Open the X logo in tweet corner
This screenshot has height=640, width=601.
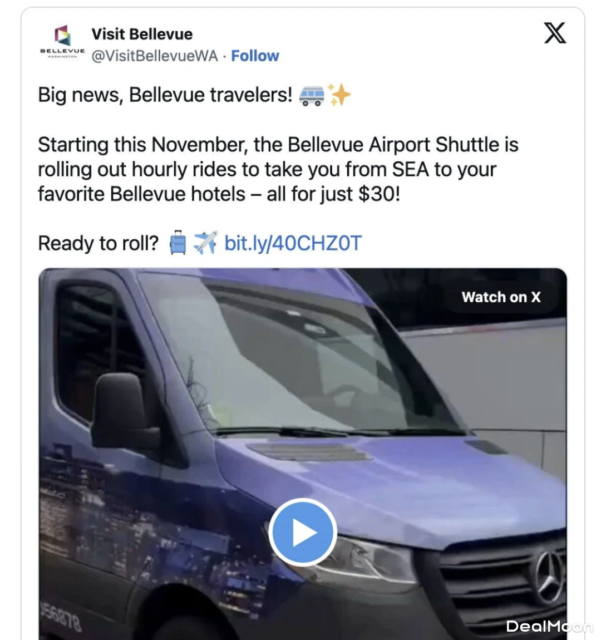coord(554,33)
